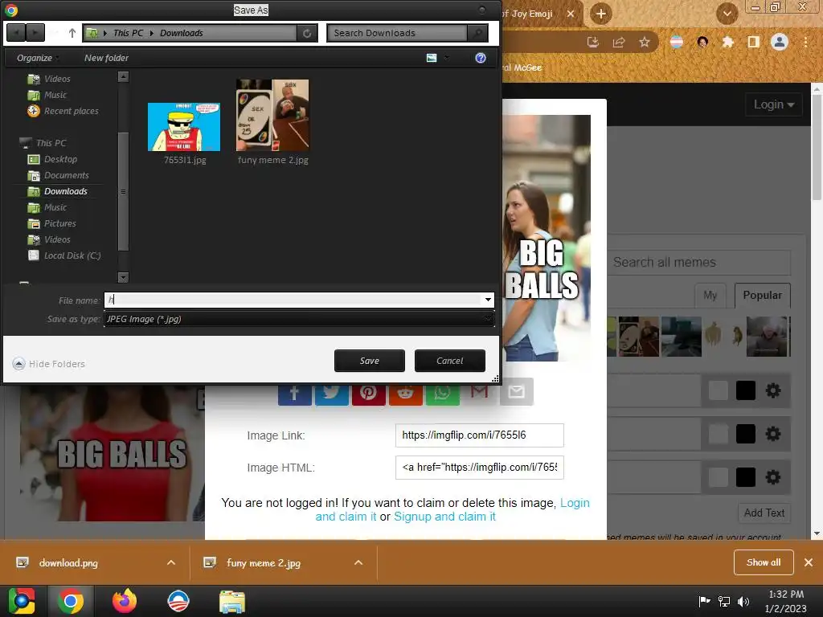Share meme through Gmail icon
This screenshot has height=617, width=823.
click(x=479, y=391)
